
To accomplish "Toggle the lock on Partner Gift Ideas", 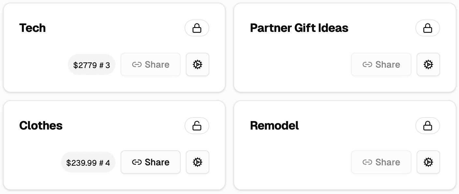I will [428, 28].
